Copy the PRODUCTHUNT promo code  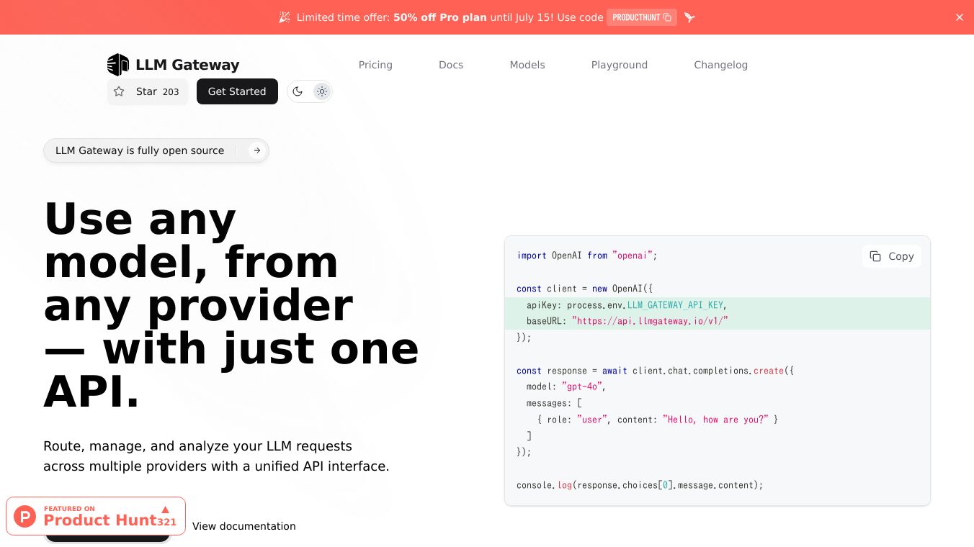pyautogui.click(x=641, y=17)
